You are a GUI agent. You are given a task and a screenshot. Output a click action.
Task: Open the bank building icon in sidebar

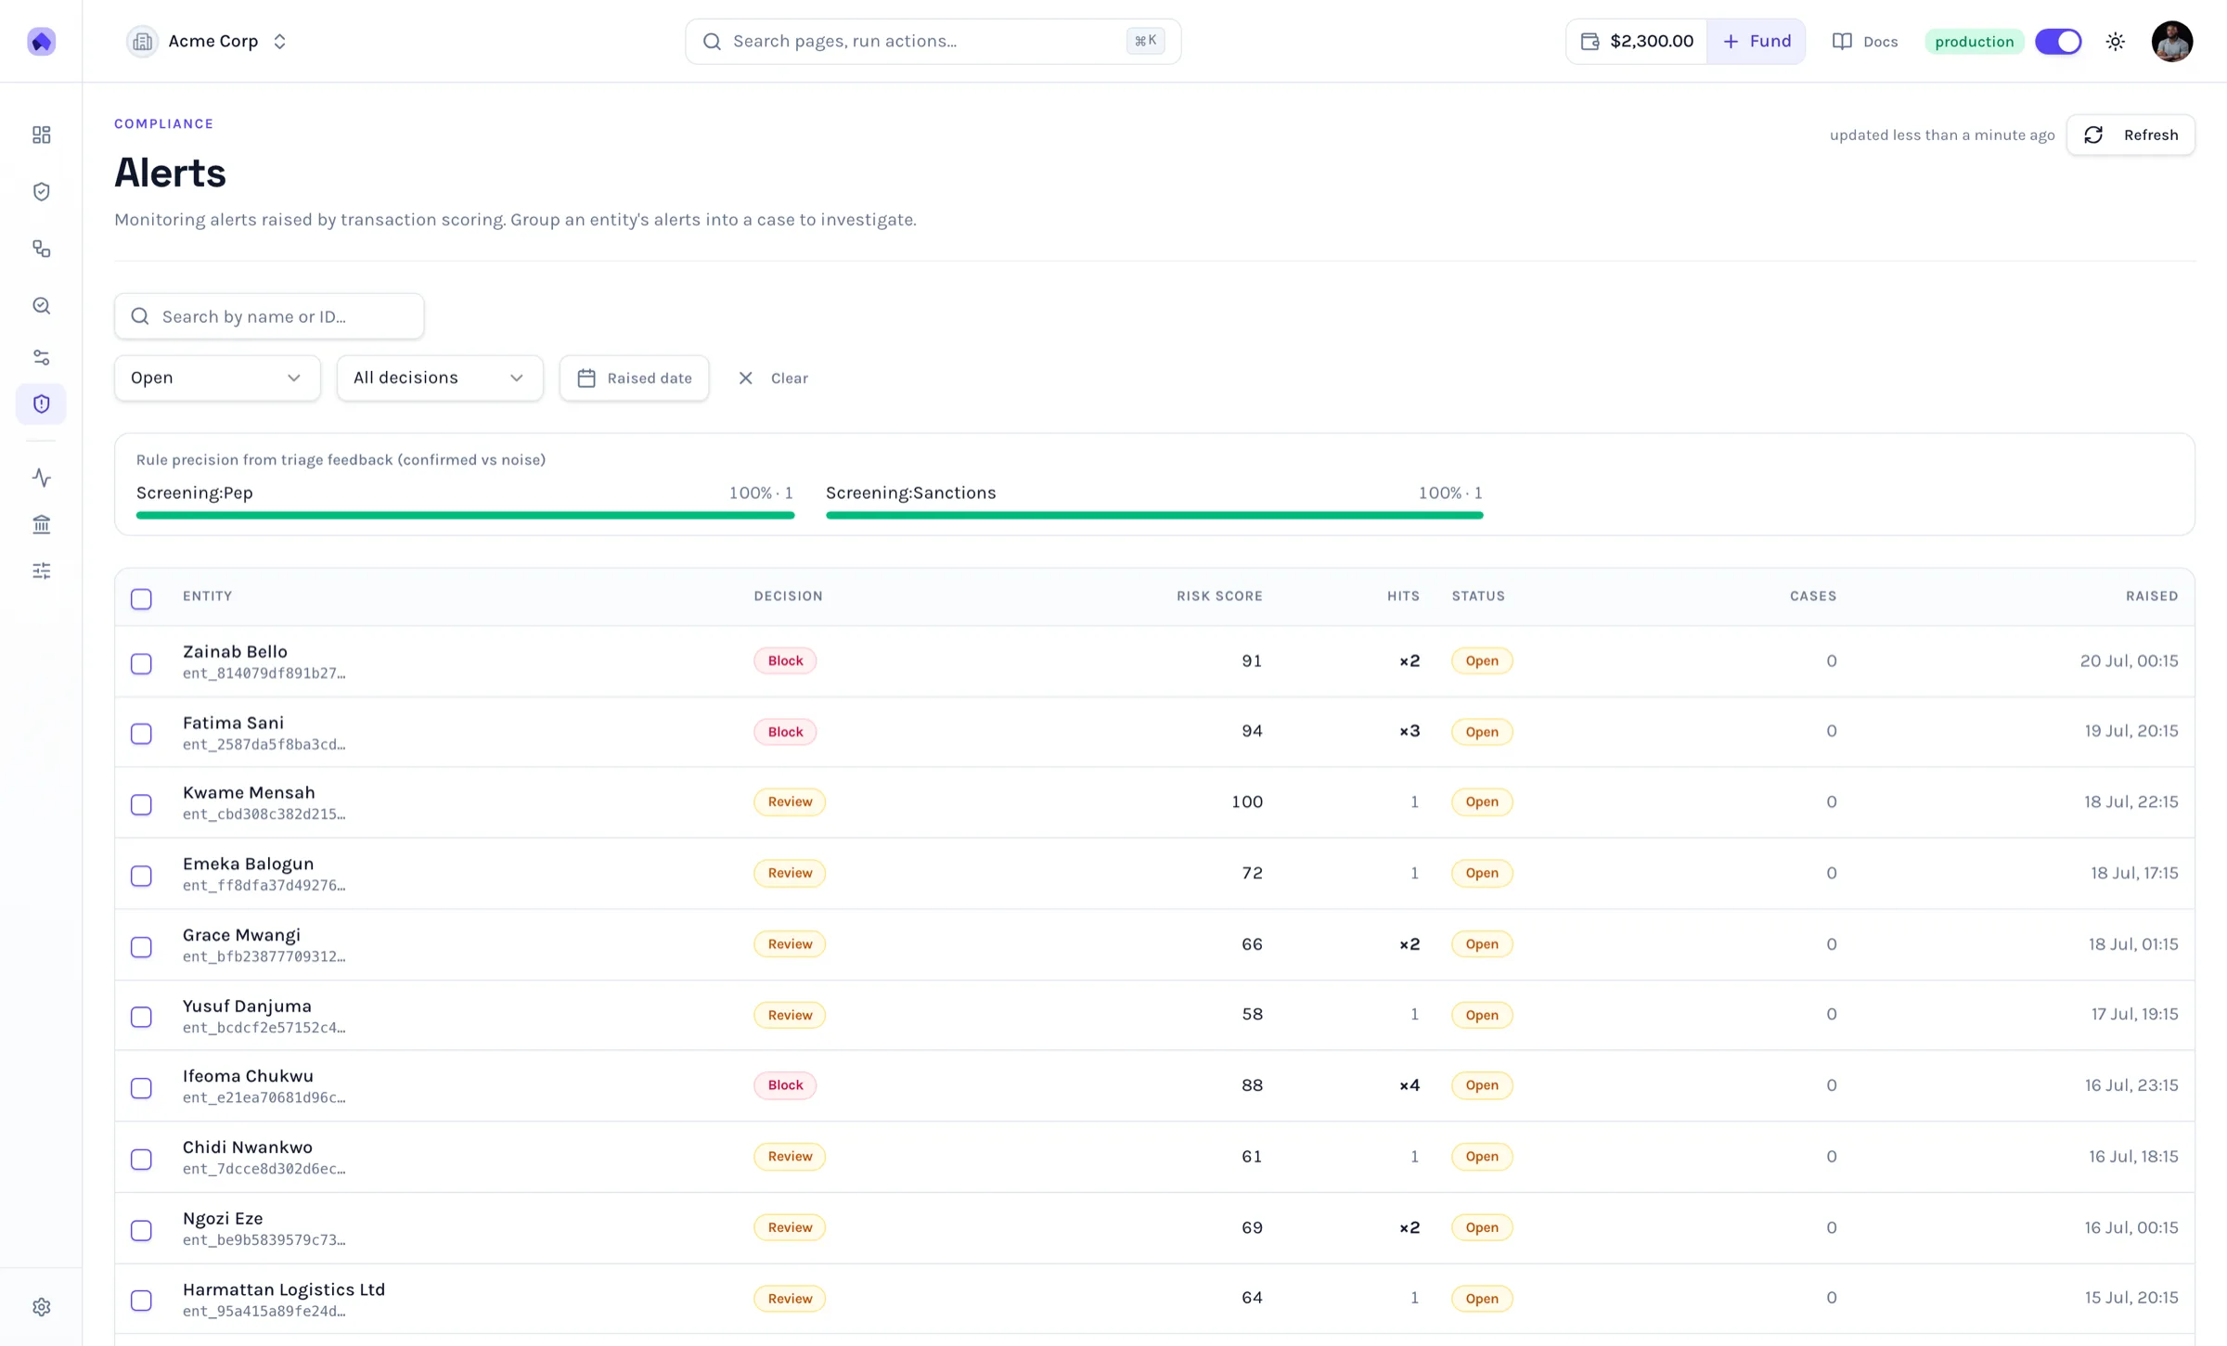[x=41, y=524]
